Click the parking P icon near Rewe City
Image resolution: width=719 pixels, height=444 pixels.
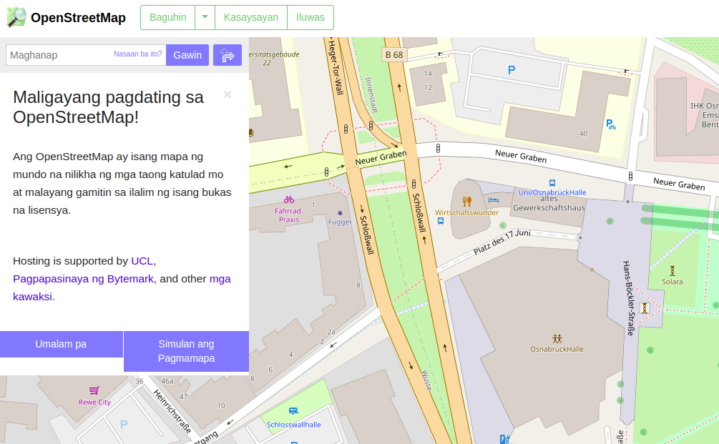124,425
